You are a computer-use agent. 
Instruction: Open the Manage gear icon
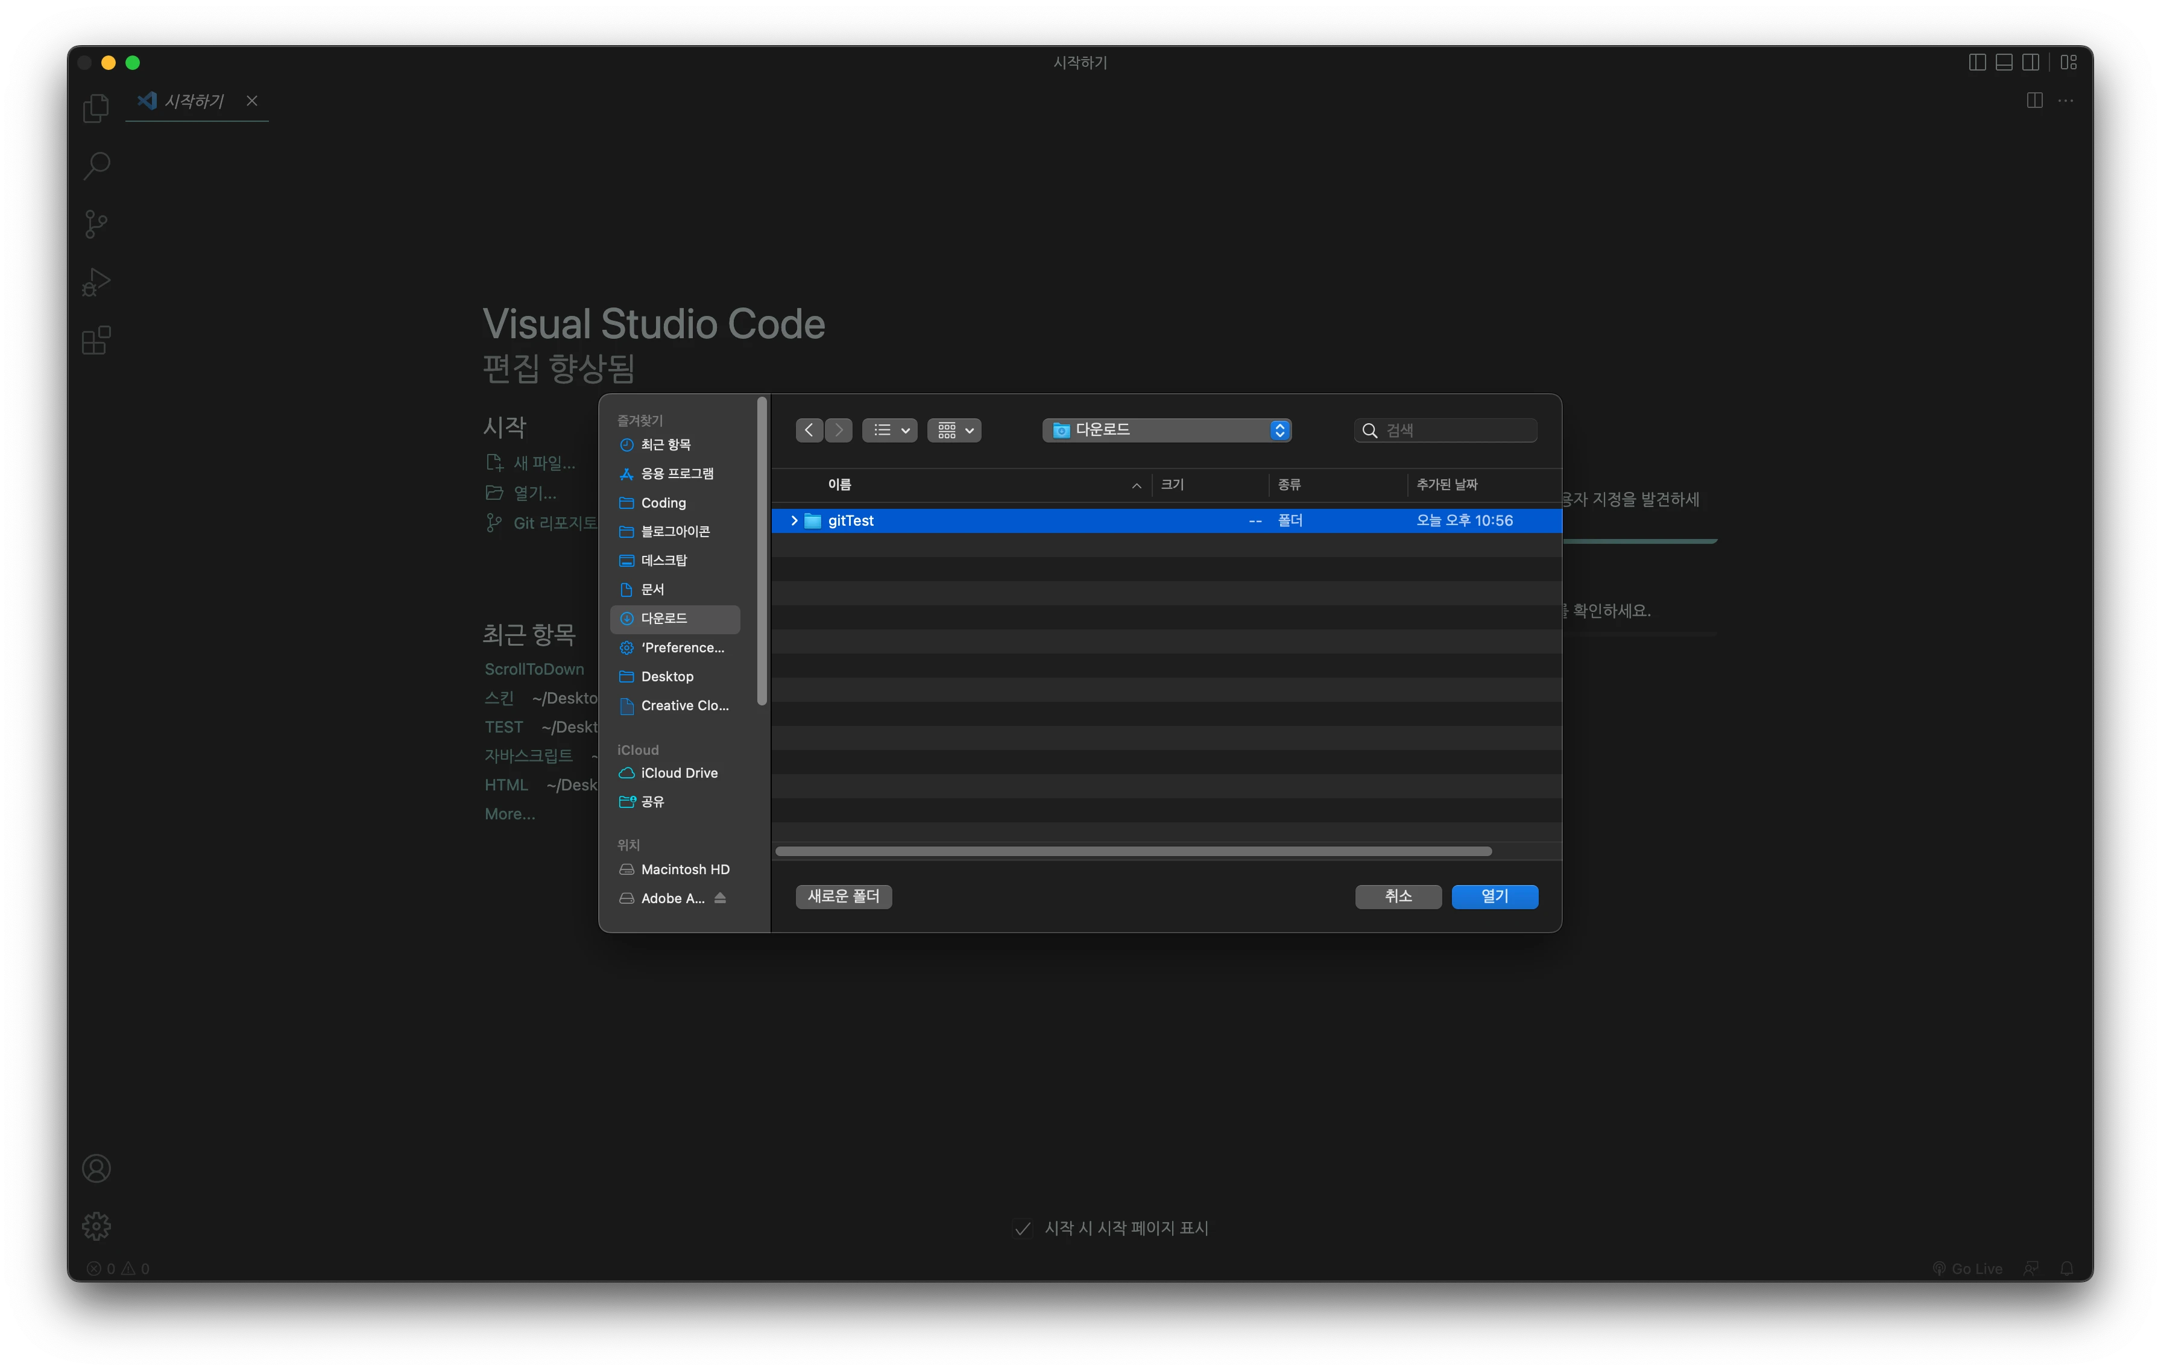96,1226
